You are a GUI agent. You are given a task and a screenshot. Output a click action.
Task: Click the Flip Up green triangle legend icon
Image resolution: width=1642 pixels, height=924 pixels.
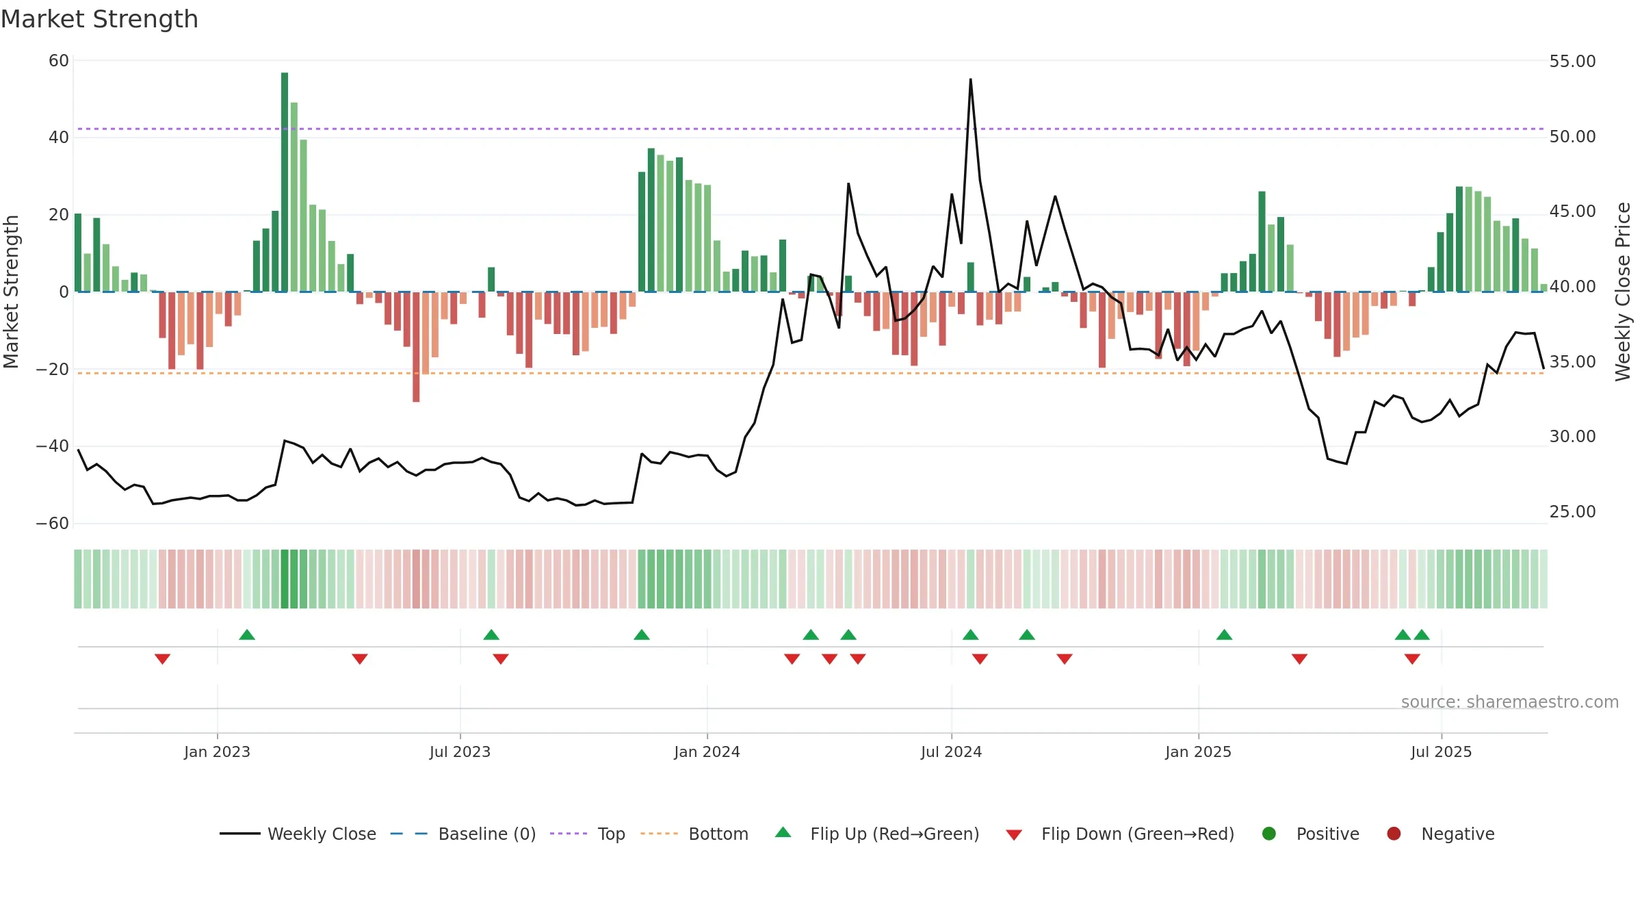pyautogui.click(x=783, y=832)
